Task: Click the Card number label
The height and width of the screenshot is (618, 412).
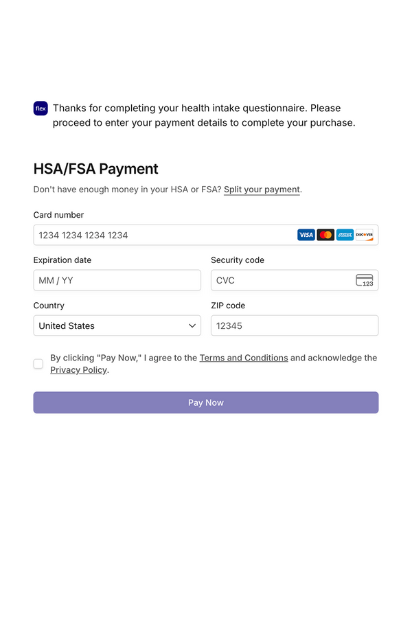Action: (58, 215)
